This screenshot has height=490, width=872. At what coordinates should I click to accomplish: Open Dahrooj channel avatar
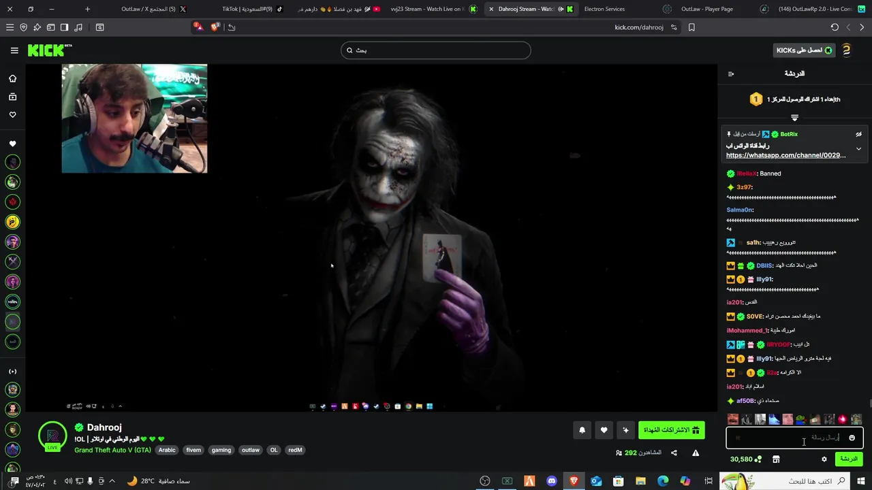(52, 437)
